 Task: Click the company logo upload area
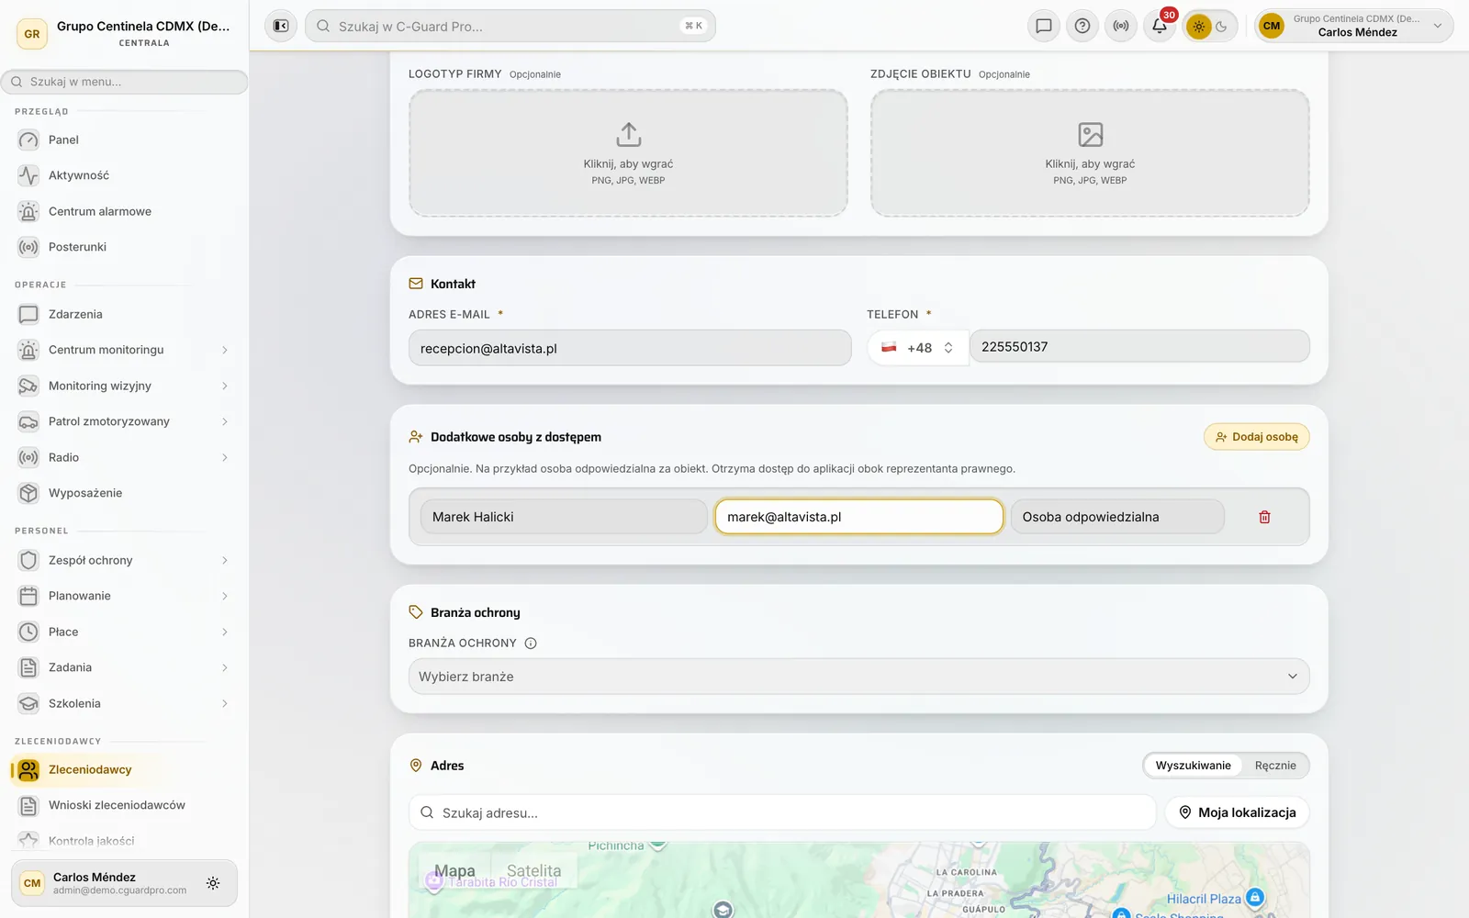click(x=628, y=152)
